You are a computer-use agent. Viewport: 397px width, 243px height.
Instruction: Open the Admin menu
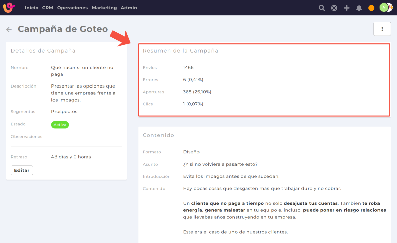129,8
